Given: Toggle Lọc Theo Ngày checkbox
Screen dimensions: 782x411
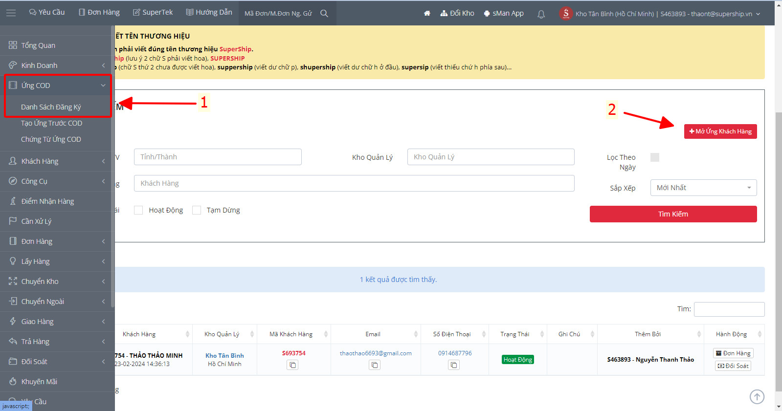Looking at the screenshot, I should [655, 157].
